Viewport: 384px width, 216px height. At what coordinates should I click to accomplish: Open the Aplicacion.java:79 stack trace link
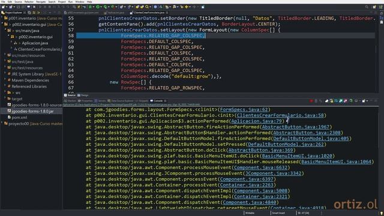[256, 121]
